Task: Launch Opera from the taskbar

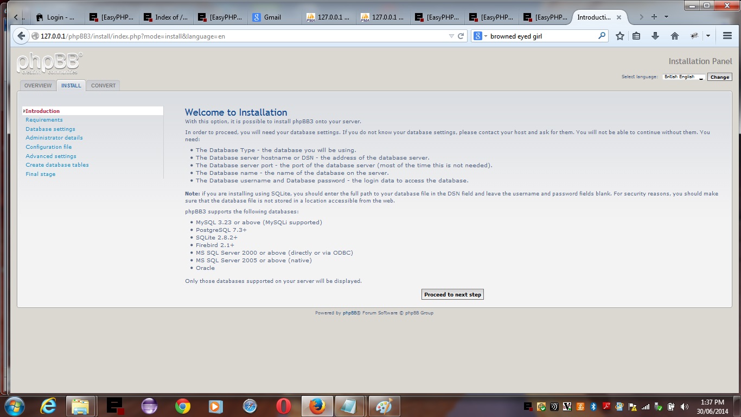Action: click(x=283, y=406)
